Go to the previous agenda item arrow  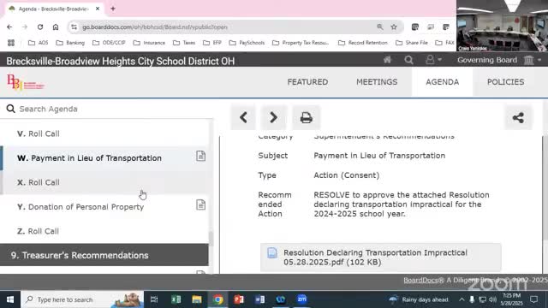point(243,118)
